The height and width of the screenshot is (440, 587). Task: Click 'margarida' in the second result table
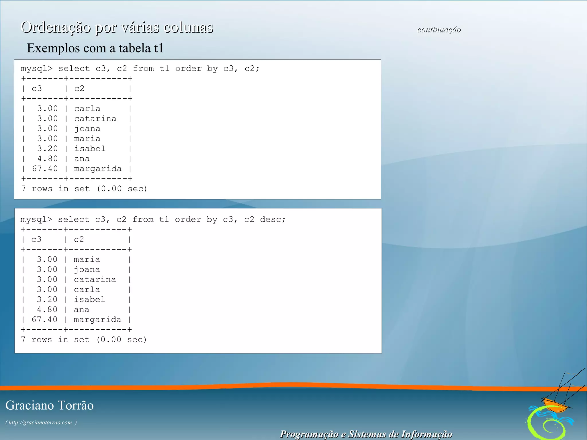coord(97,320)
